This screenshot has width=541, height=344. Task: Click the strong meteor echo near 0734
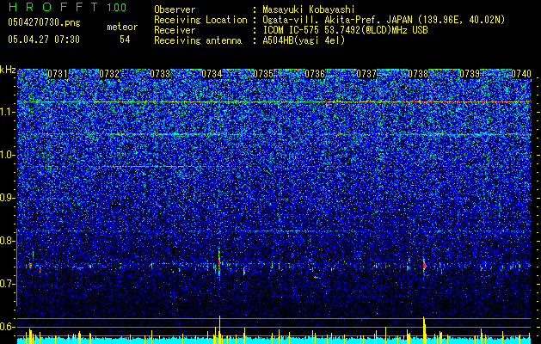219,263
